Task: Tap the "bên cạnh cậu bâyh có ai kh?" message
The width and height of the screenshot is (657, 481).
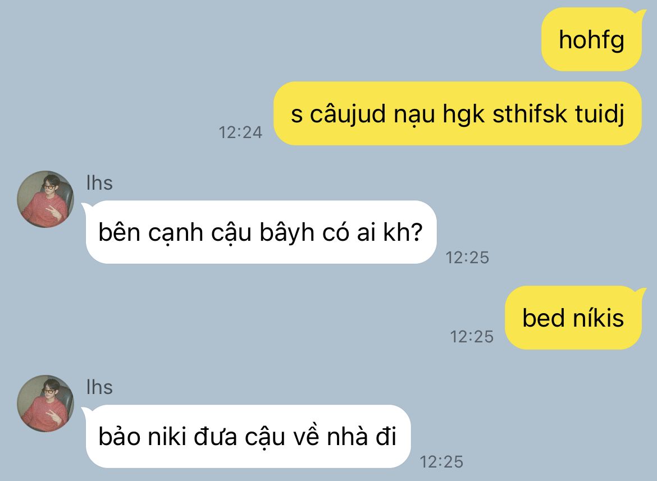Action: 261,232
